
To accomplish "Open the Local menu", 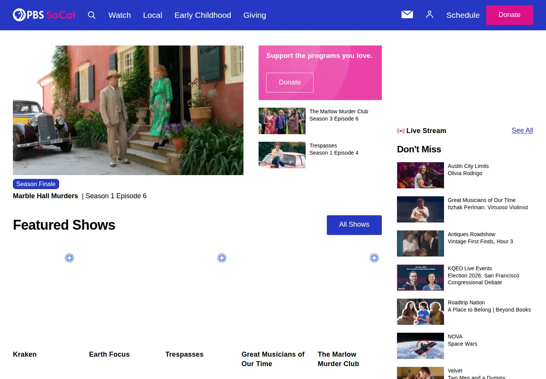I will click(152, 15).
